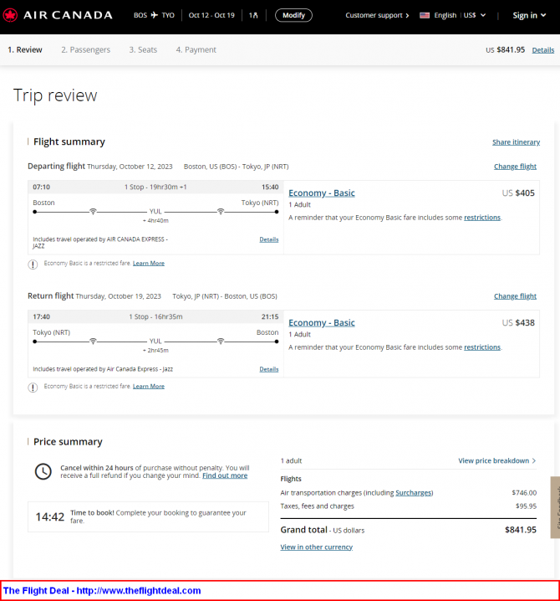This screenshot has height=601, width=560.
Task: Open Economy - Basic fare for return flight
Action: [322, 323]
